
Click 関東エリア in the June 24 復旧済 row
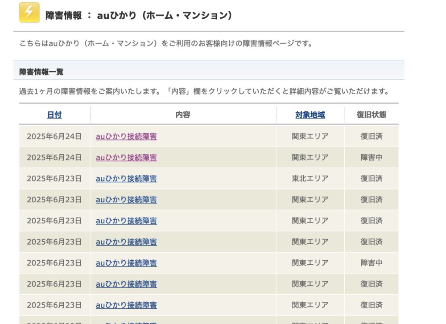[x=310, y=136]
